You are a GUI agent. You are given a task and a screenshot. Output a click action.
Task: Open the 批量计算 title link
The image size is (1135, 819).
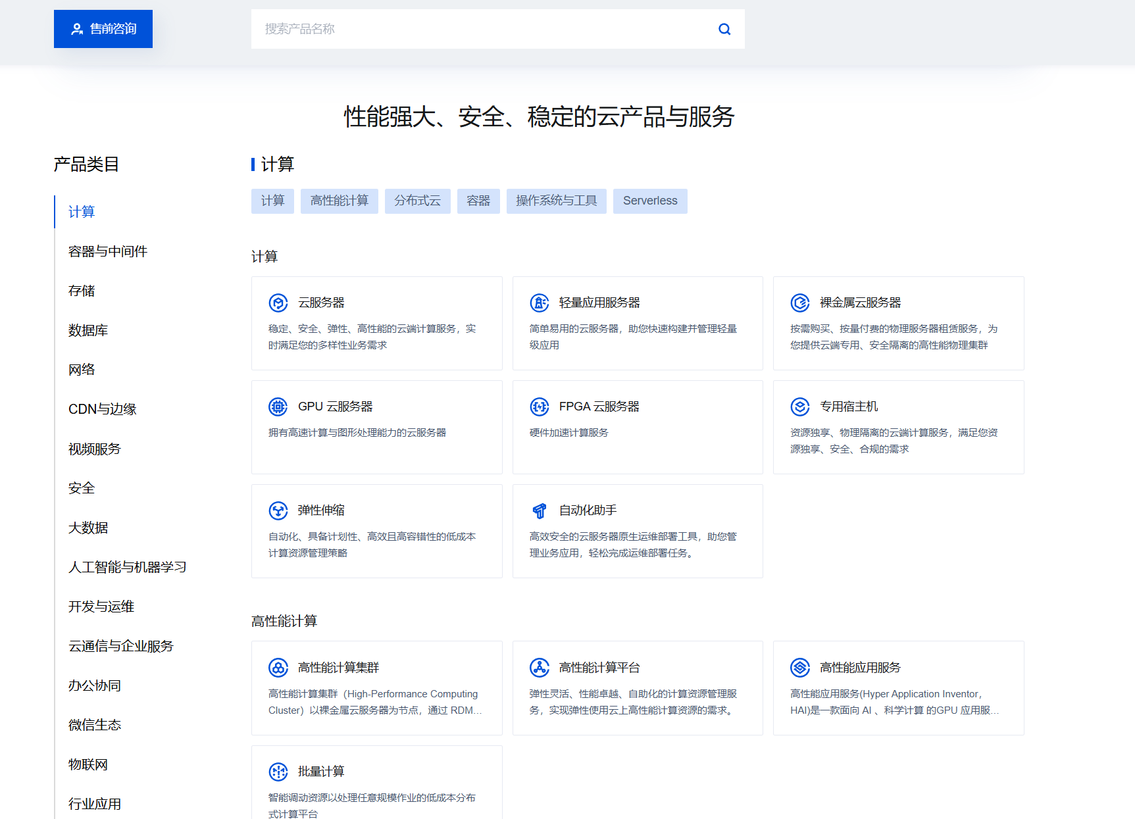[x=321, y=772]
